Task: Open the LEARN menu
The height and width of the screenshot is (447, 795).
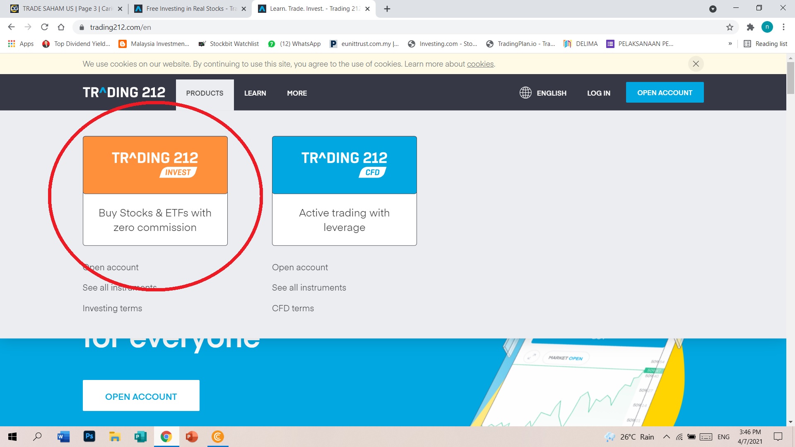Action: (x=255, y=93)
